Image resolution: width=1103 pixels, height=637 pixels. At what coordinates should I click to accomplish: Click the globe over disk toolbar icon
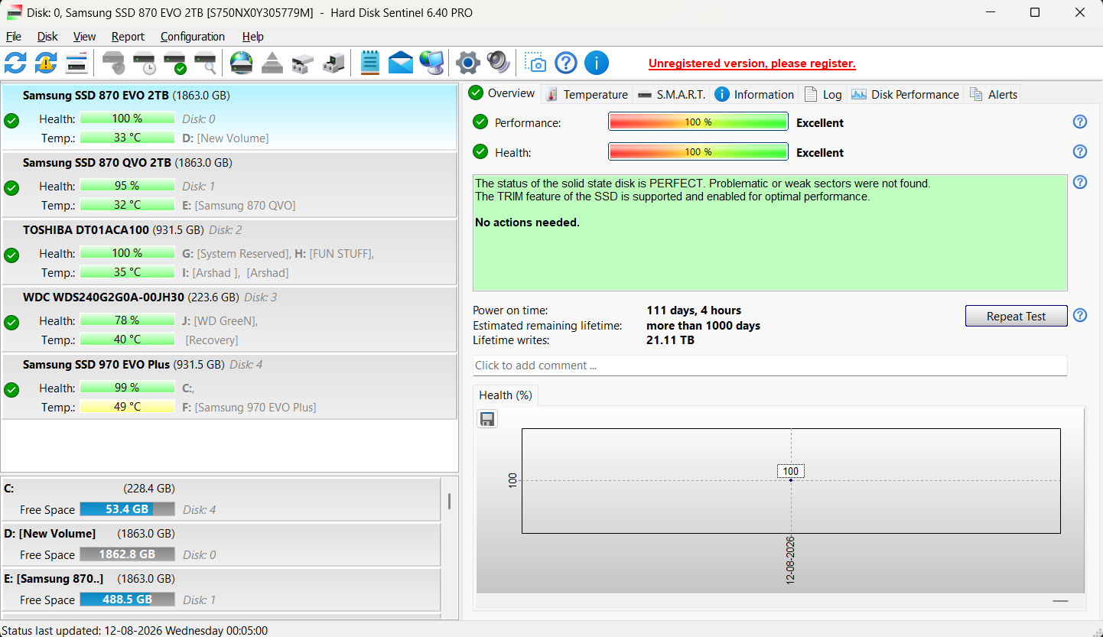click(242, 63)
